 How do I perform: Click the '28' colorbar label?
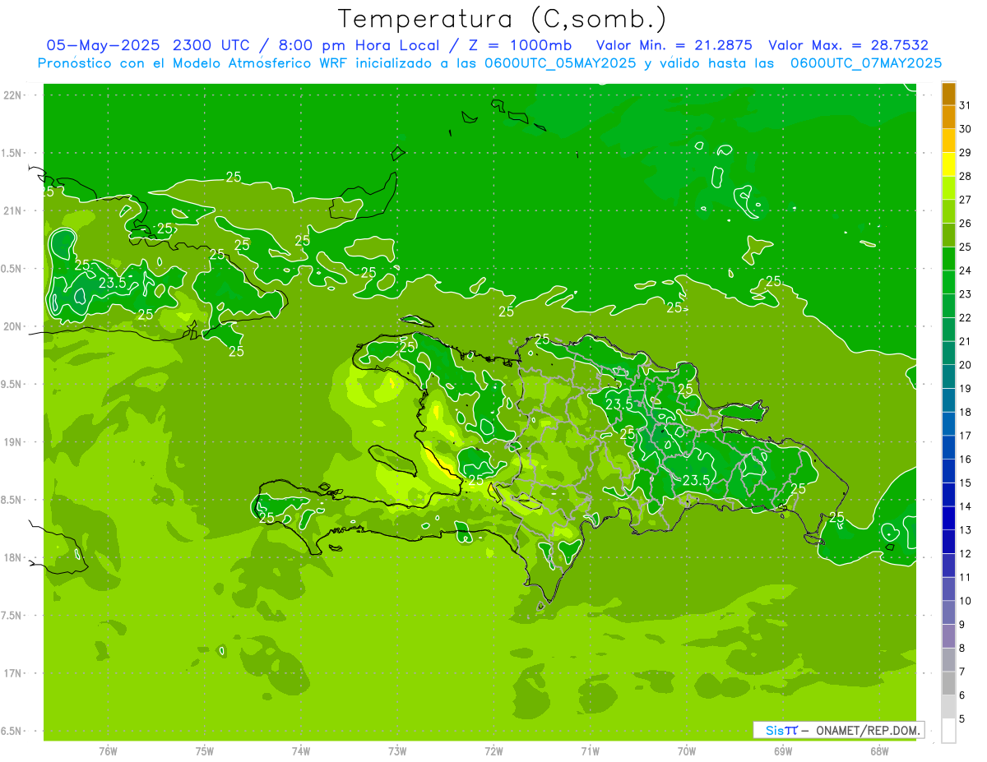[x=966, y=176]
